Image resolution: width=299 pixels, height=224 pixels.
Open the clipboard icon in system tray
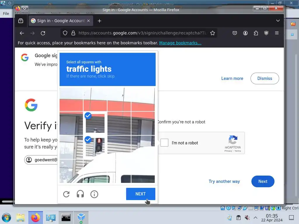238,218
